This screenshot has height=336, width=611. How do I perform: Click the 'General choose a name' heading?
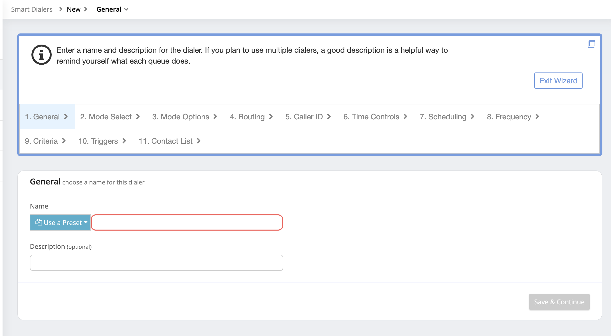(x=87, y=182)
